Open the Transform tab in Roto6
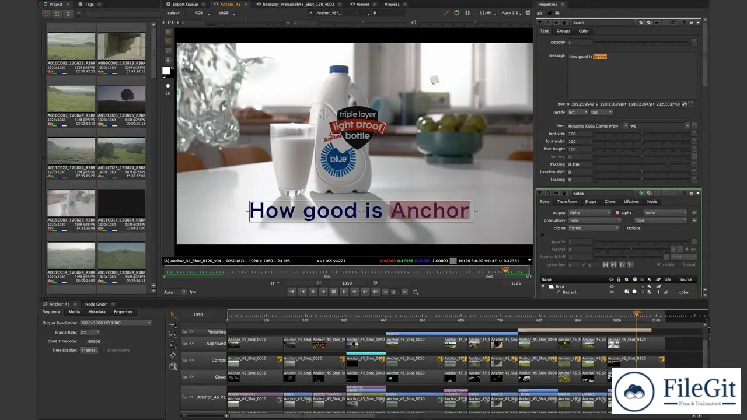Image resolution: width=747 pixels, height=420 pixels. pyautogui.click(x=567, y=201)
